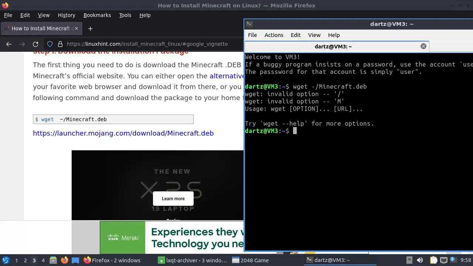Screen dimensions: 473x266
Task: Click the 9:58 clock in tray
Action: click(466, 260)
